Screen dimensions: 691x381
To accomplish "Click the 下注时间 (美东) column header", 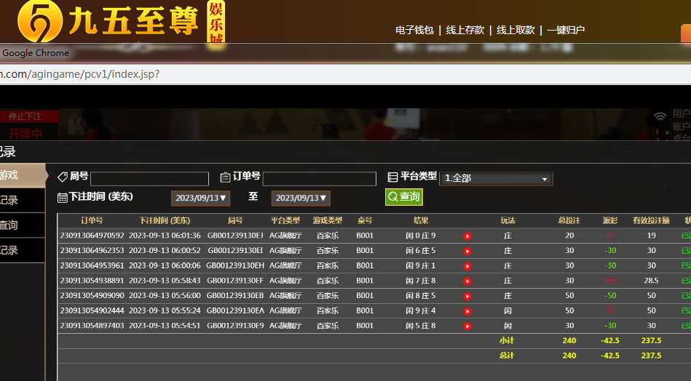I will click(x=165, y=220).
